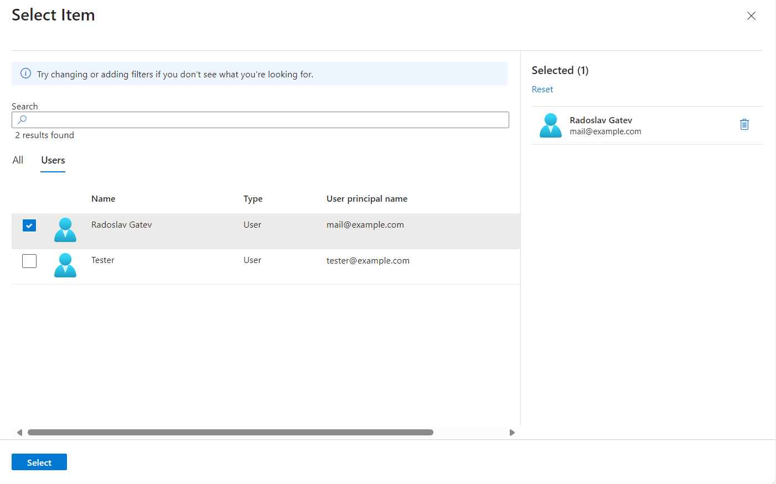Click the left scroll arrow icon
The height and width of the screenshot is (484, 776).
pyautogui.click(x=20, y=432)
